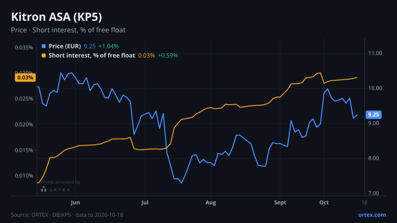Click the 9.25 price value in legend

90,46
